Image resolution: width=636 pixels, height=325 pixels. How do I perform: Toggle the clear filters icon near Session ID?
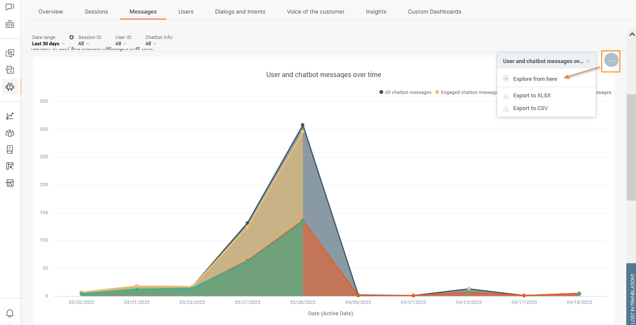[x=72, y=37]
